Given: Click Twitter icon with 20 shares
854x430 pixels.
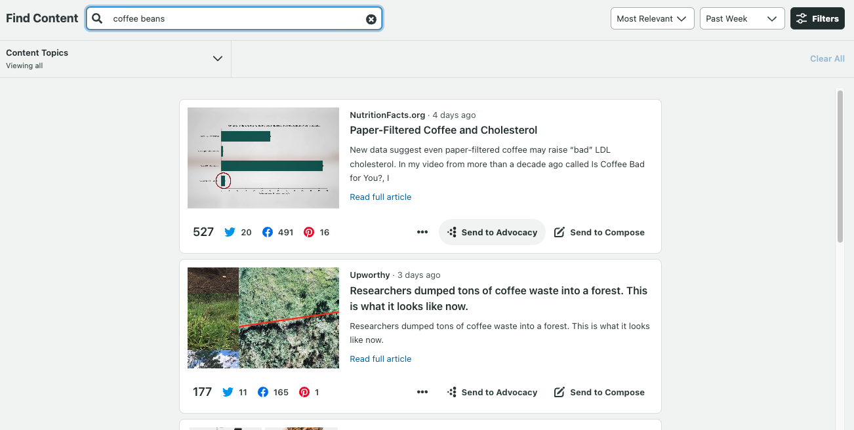Looking at the screenshot, I should [230, 232].
